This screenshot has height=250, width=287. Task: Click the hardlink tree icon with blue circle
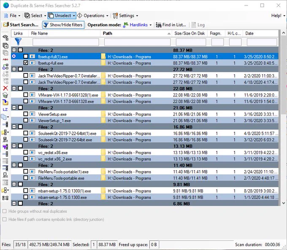point(5,67)
